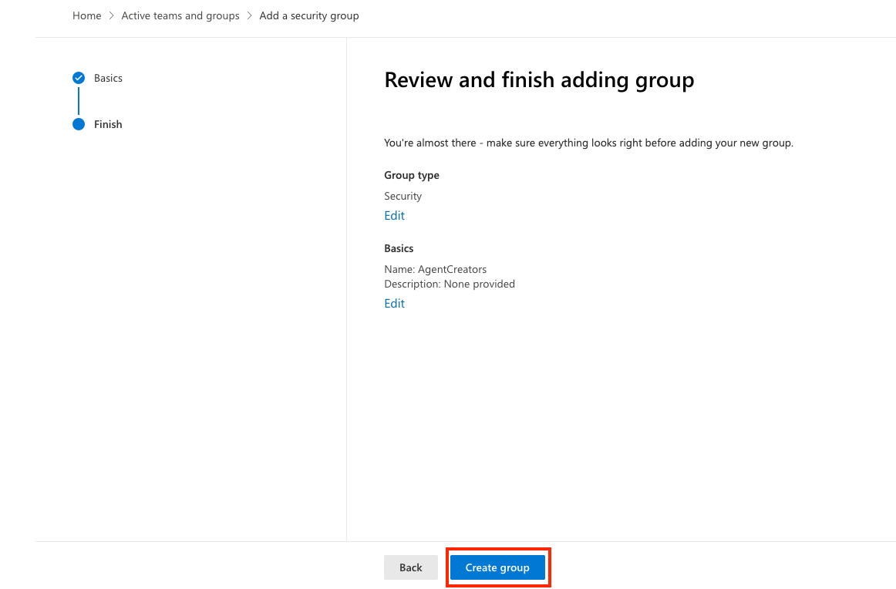Select the Basics step in the wizard progress
Screen dimensions: 896x589
coord(108,77)
